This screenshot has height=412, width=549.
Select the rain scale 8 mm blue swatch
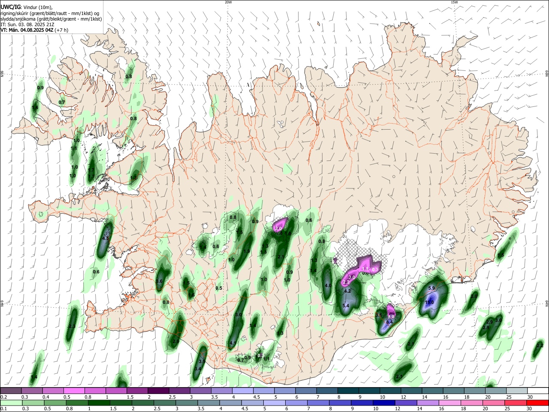(x=340, y=403)
